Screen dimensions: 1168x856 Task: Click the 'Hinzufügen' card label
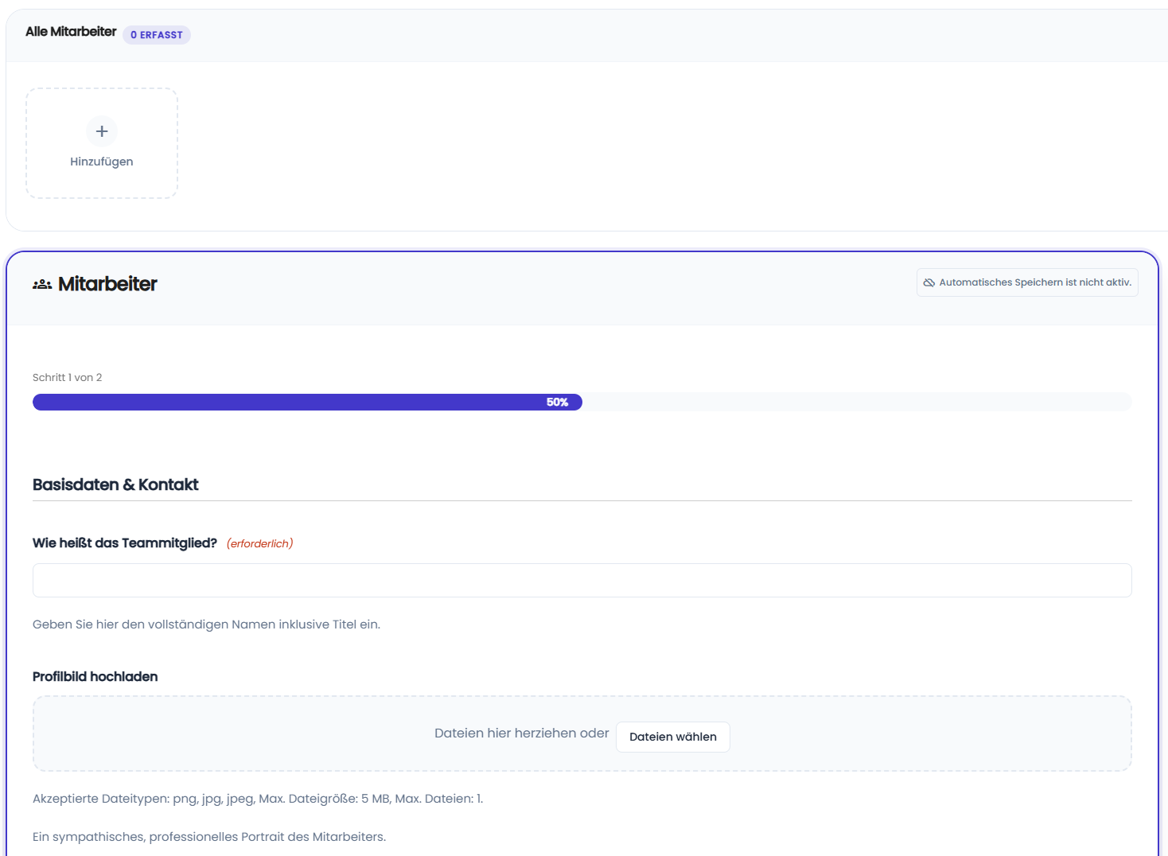102,161
